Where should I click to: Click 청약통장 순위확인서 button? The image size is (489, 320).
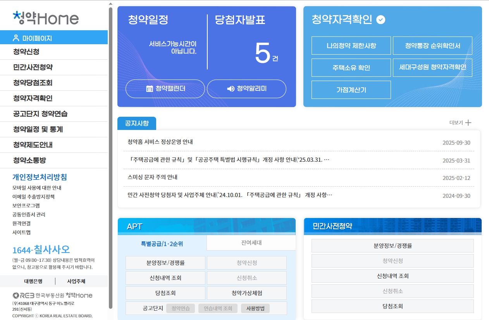(x=432, y=46)
